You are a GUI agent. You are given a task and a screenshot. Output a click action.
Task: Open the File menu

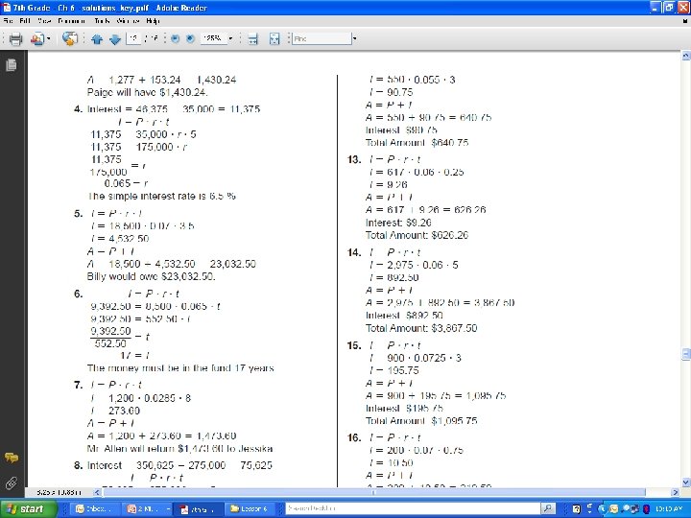pos(8,21)
